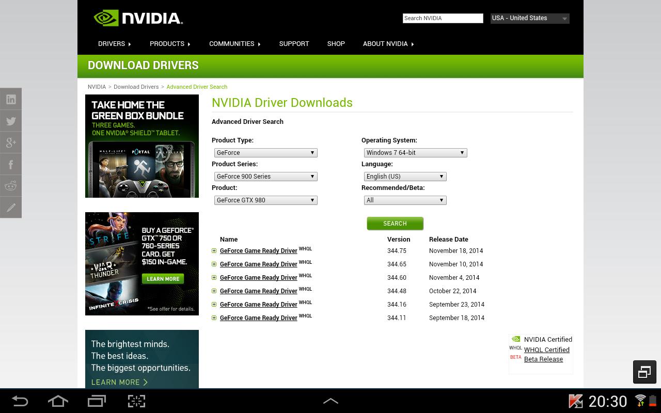661x413 pixels.
Task: Open the Product Series dropdown
Action: click(x=266, y=177)
